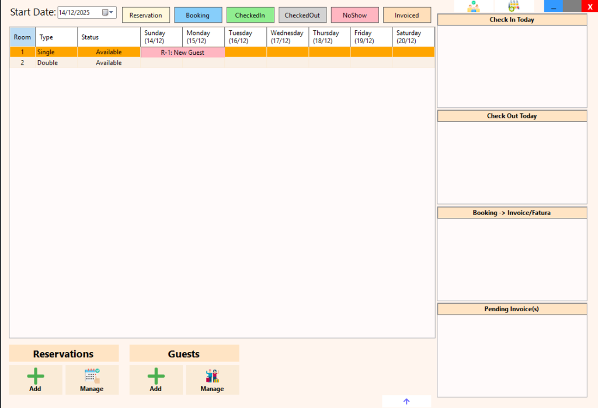Click the blue upward arrow at page bottom
598x408 pixels.
click(x=406, y=401)
